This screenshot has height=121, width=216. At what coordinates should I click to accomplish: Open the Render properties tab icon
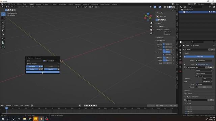point(180,50)
